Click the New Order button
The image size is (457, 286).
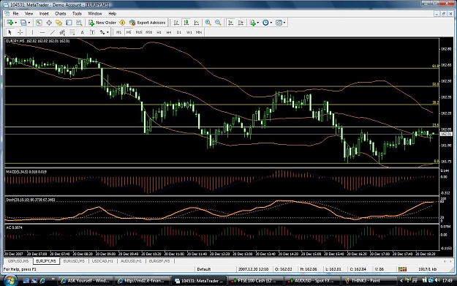[102, 23]
